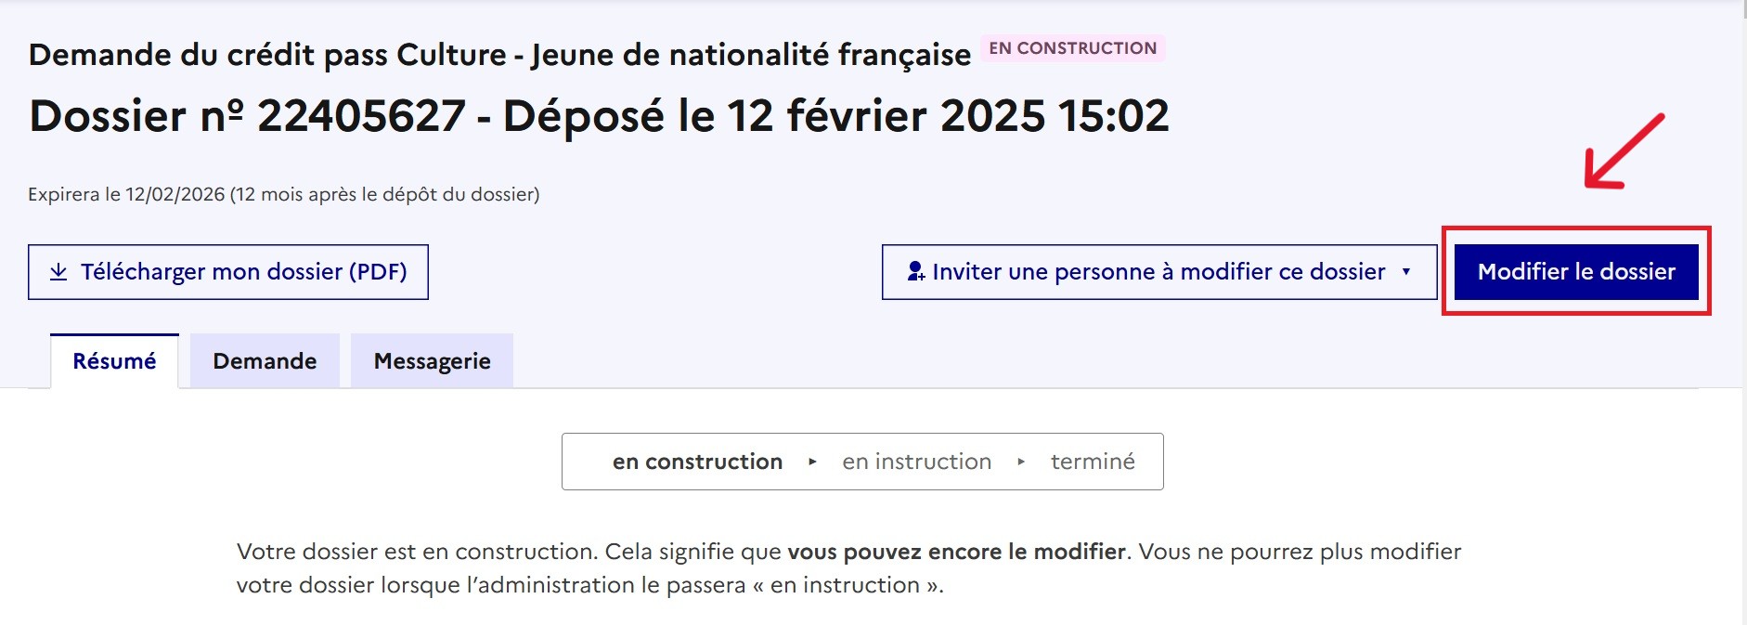Click the dossier number heading
The height and width of the screenshot is (625, 1747).
click(599, 116)
